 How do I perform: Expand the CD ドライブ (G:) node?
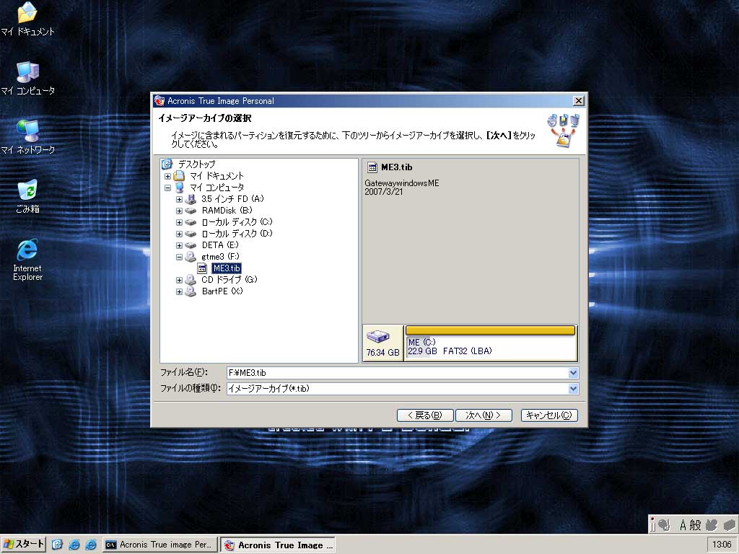click(179, 280)
